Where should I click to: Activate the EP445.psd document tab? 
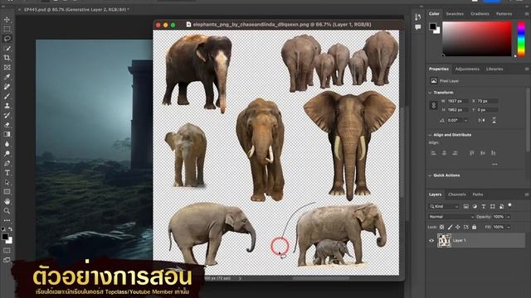click(76, 10)
